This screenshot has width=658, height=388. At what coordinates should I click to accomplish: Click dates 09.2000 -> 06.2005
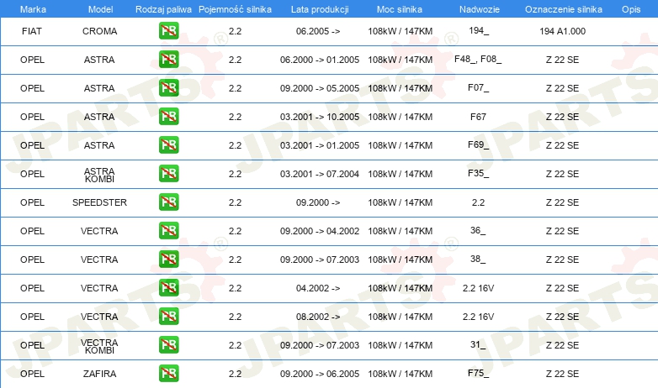tap(320, 374)
